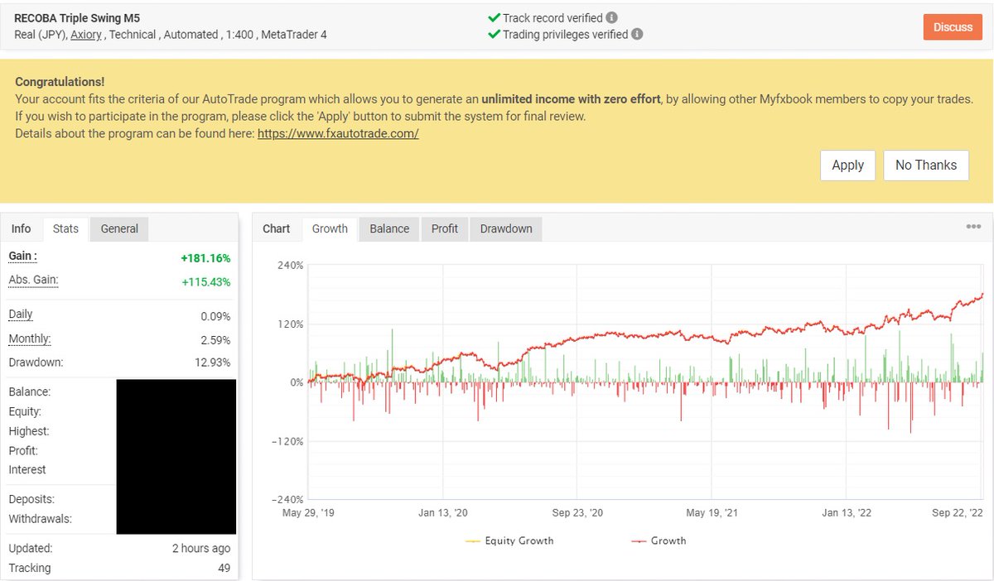Click the 240% y-axis label
The height and width of the screenshot is (581, 994).
tap(290, 266)
